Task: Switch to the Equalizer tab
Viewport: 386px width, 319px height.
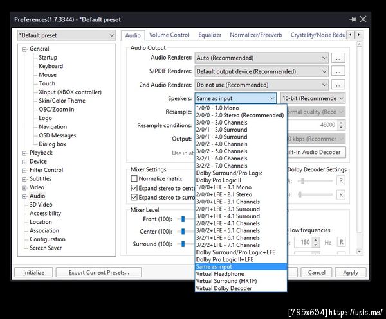Action: coord(210,35)
